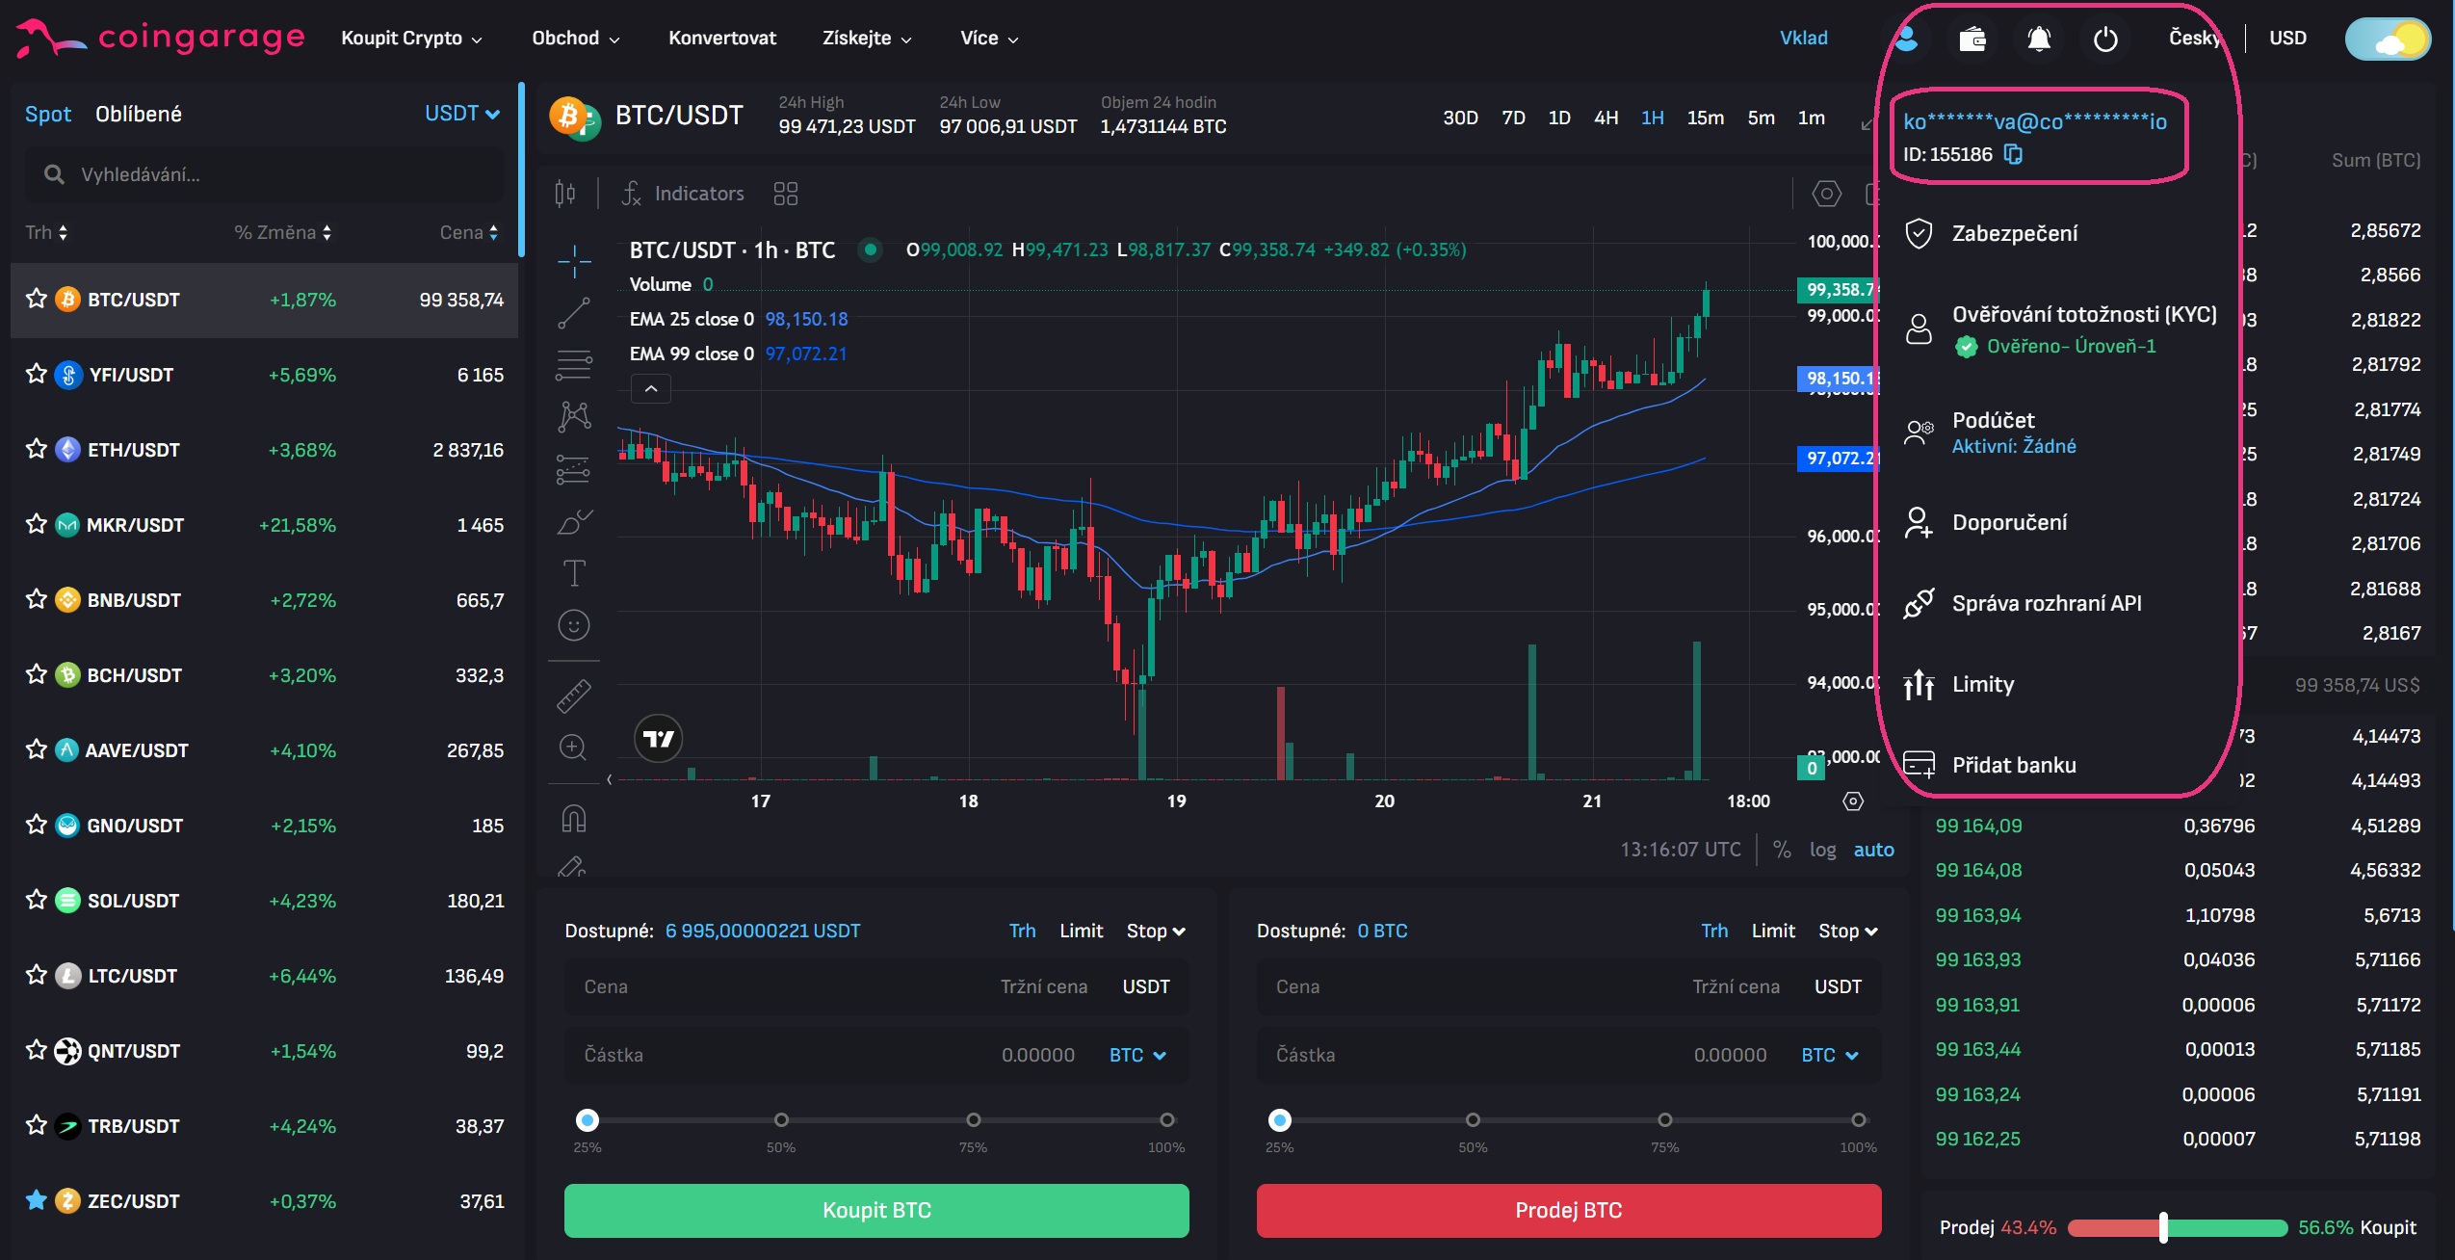The height and width of the screenshot is (1260, 2455).
Task: Select the text tool in chart toolbar
Action: (x=574, y=573)
